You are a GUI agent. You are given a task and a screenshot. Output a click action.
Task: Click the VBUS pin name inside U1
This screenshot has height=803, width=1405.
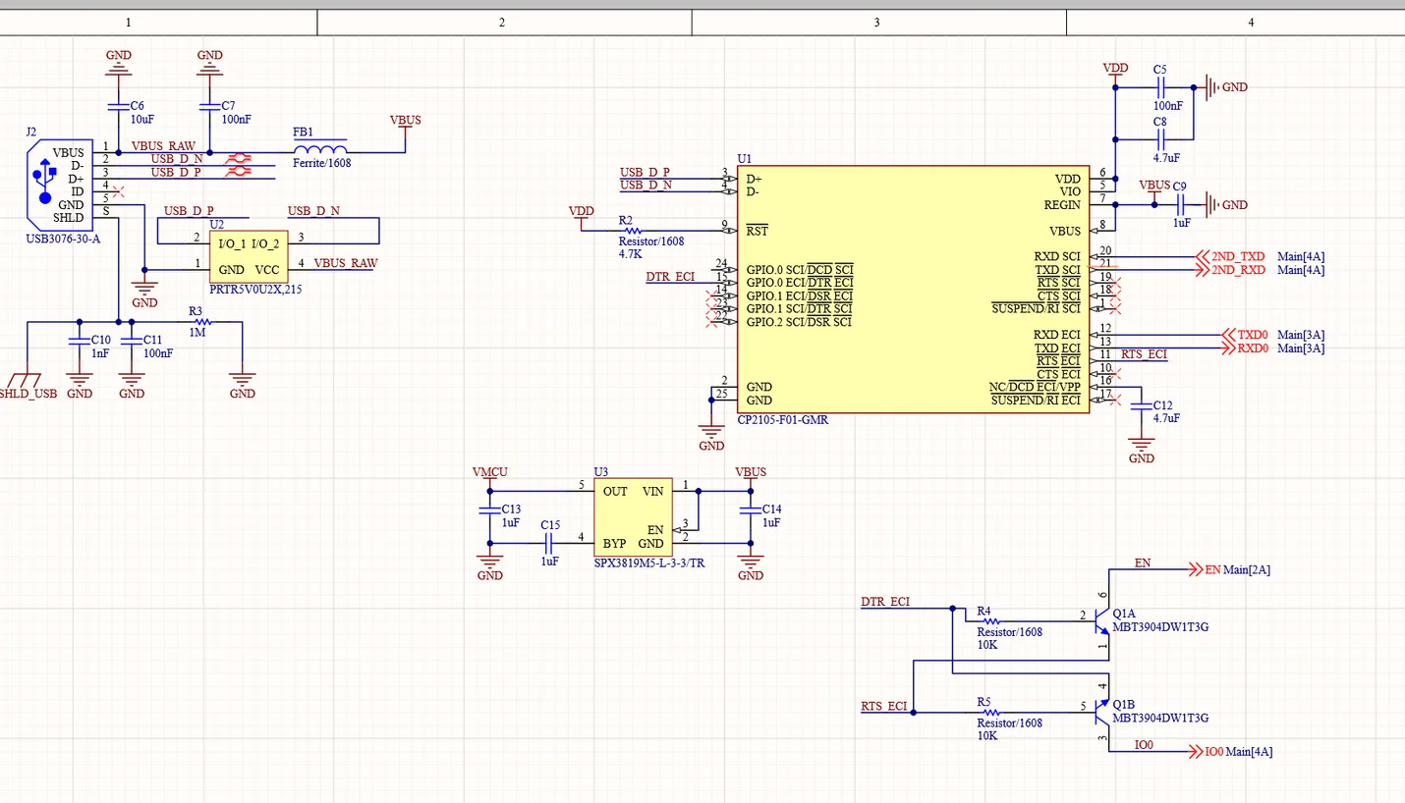coord(1065,231)
